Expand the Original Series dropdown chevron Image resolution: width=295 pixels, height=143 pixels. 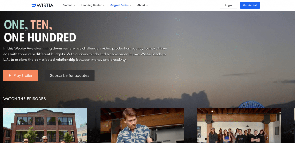pos(131,5)
